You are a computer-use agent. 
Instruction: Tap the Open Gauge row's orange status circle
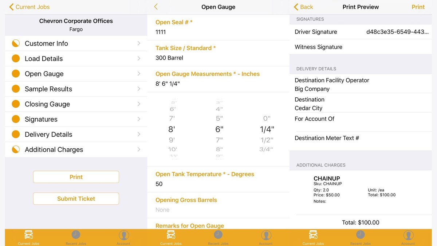point(16,74)
